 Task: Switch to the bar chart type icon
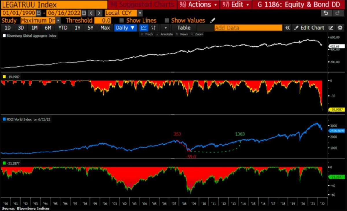153,28
